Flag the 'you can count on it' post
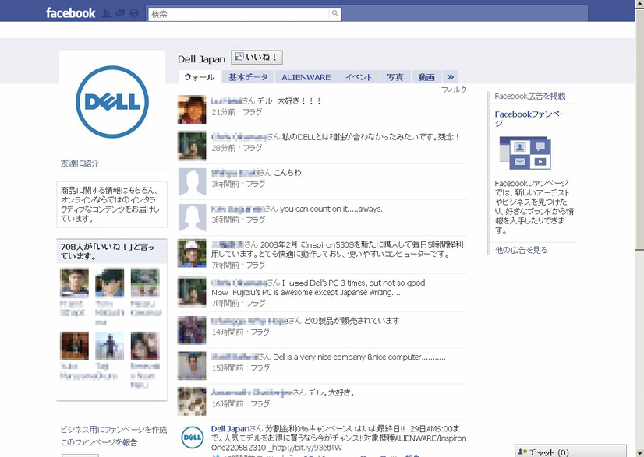The height and width of the screenshot is (457, 644). click(x=256, y=220)
